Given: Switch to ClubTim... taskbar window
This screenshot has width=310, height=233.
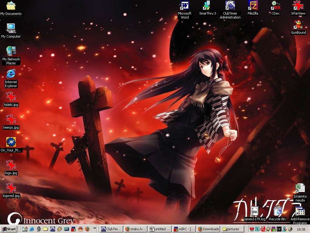Looking at the screenshot, I should coord(111,229).
